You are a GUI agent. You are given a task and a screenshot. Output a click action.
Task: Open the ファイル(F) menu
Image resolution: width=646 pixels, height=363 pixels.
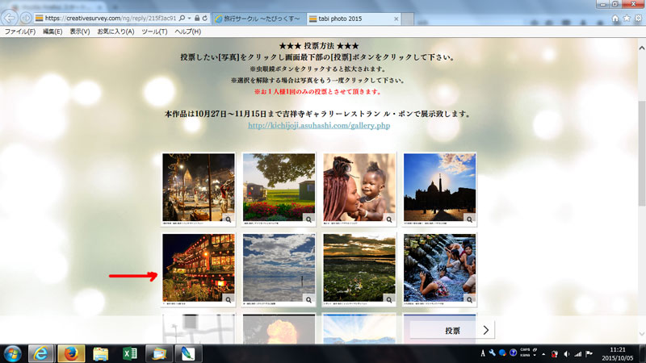tap(19, 31)
